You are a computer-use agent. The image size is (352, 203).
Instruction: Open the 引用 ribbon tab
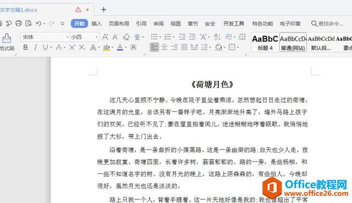pyautogui.click(x=141, y=23)
